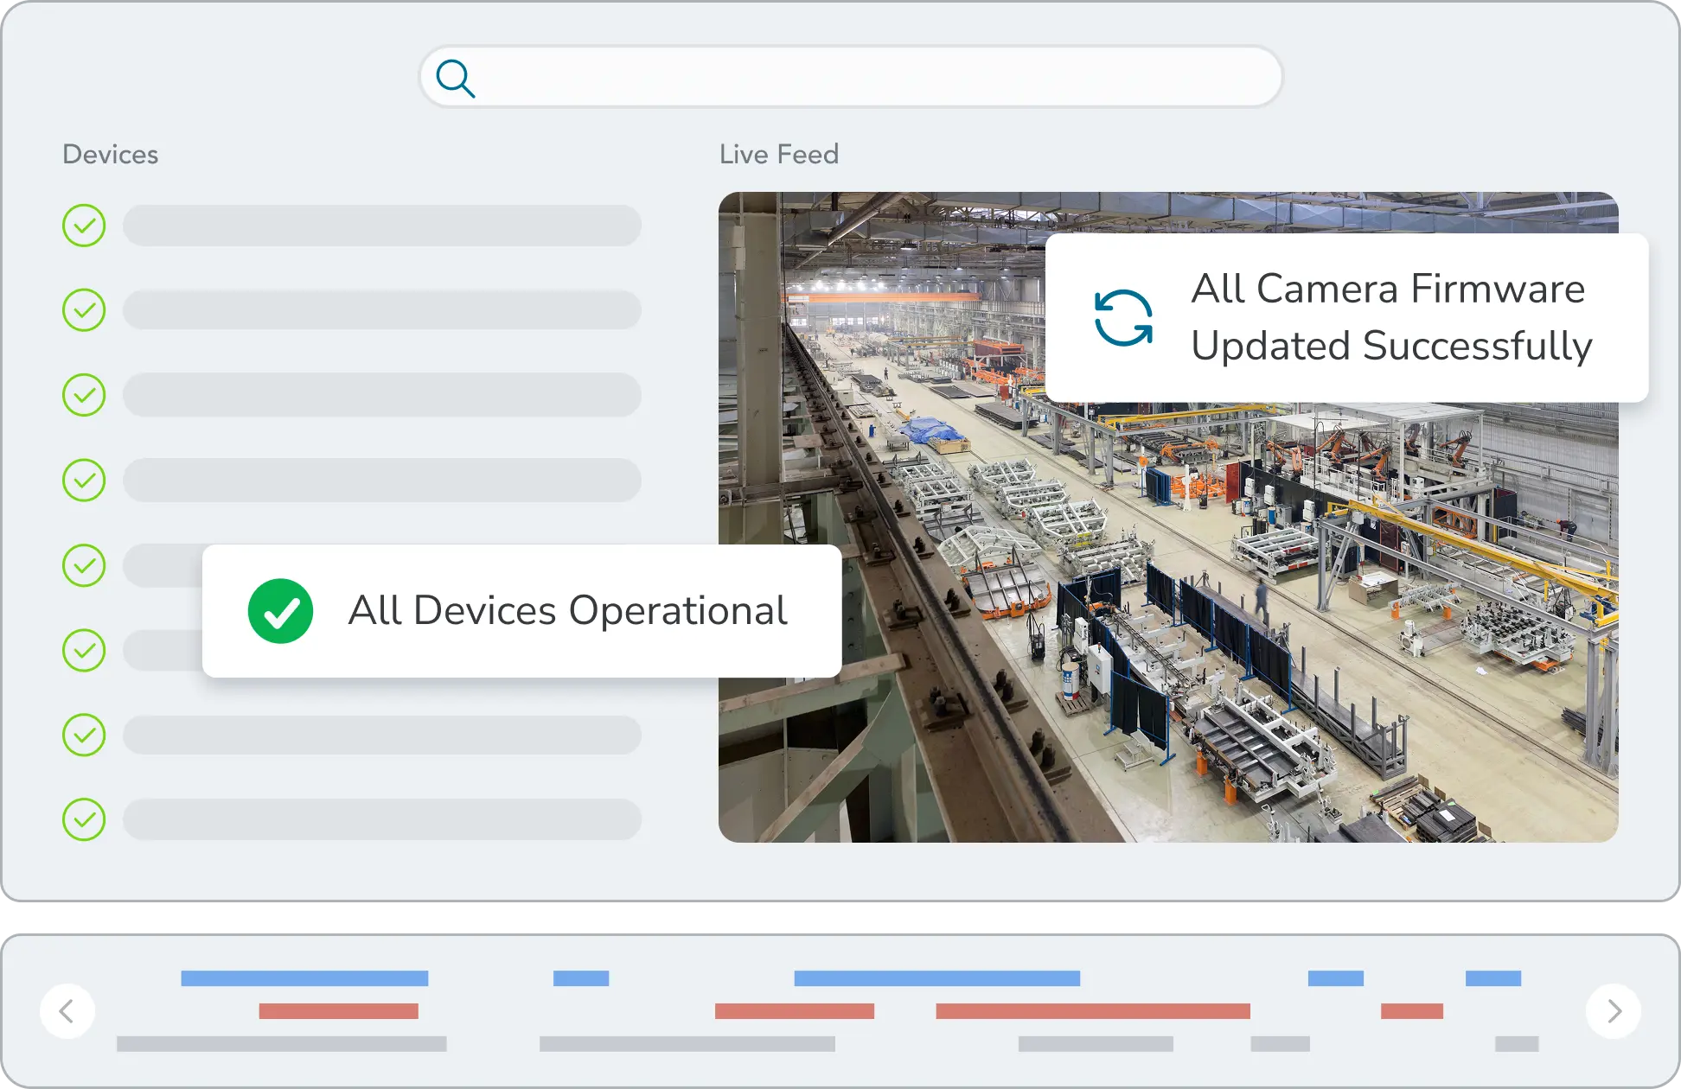The height and width of the screenshot is (1089, 1681).
Task: Toggle the sixth device's operational status
Action: pyautogui.click(x=84, y=650)
